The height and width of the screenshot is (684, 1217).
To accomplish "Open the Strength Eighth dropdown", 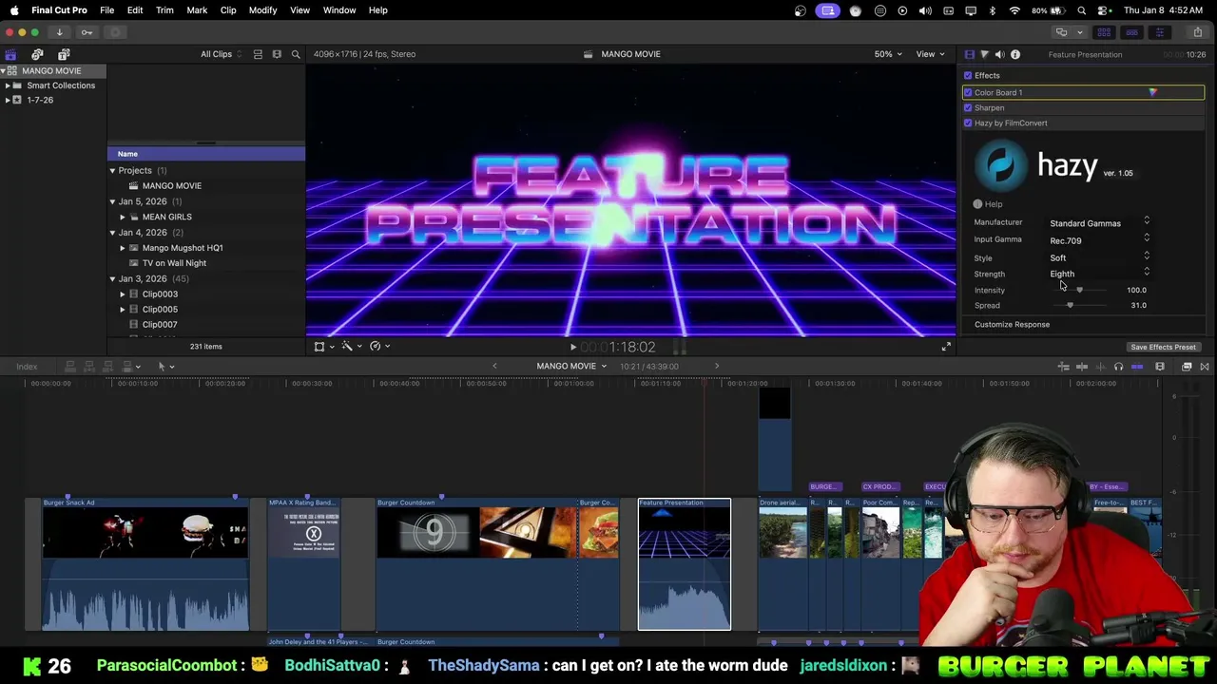I will pyautogui.click(x=1099, y=274).
